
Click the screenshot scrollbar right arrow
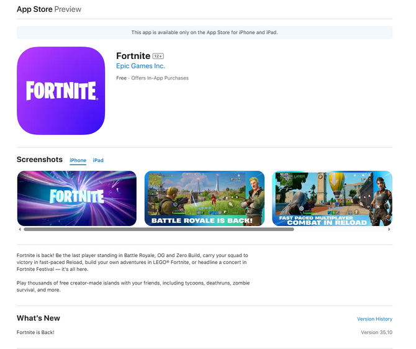coord(389,229)
